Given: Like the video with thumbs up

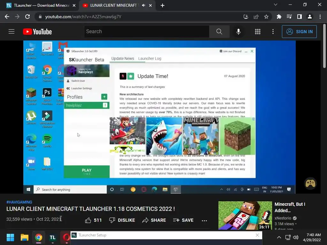Looking at the screenshot, I should (x=93, y=220).
